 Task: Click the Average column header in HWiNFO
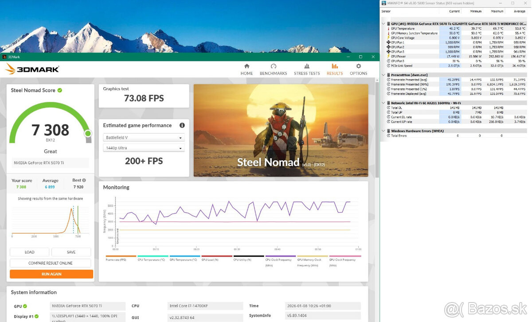520,11
